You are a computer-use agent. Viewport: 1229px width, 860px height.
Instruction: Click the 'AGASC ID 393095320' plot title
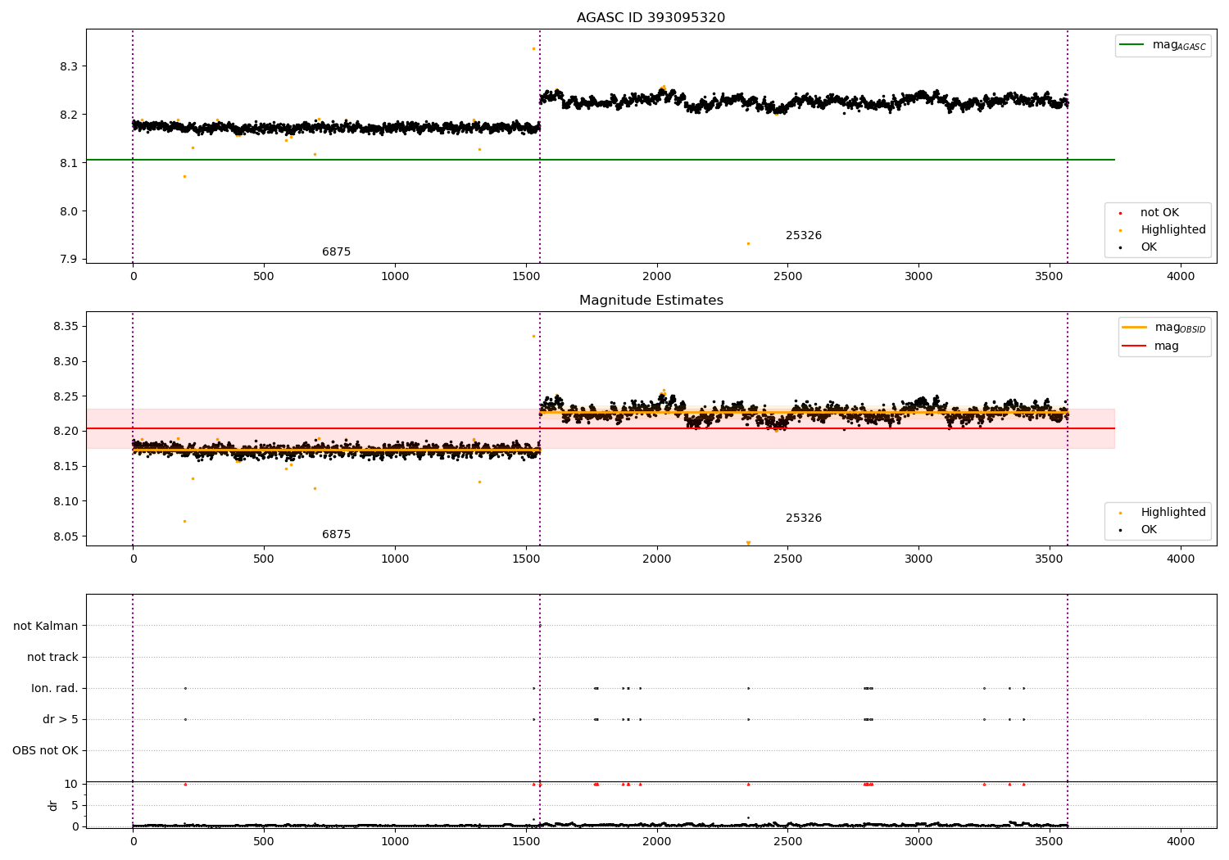pyautogui.click(x=651, y=18)
